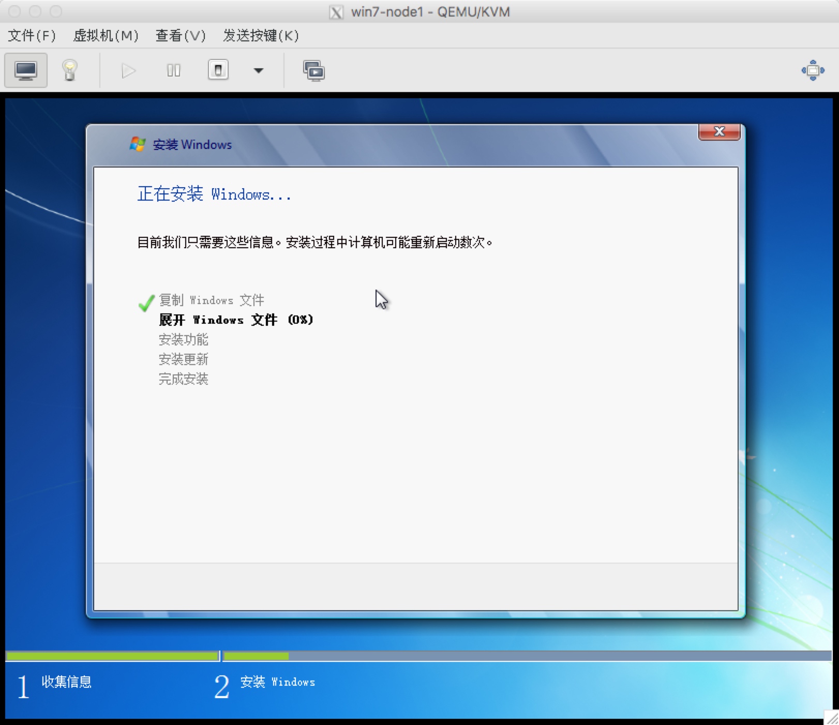This screenshot has height=725, width=839.
Task: Pause the virtual machine
Action: point(174,70)
